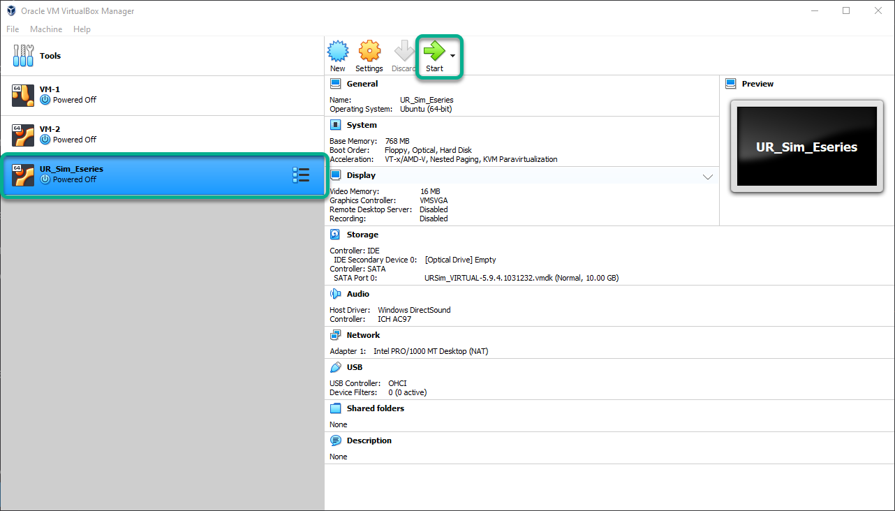This screenshot has height=511, width=895.
Task: Click the USB section icon
Action: pos(336,367)
